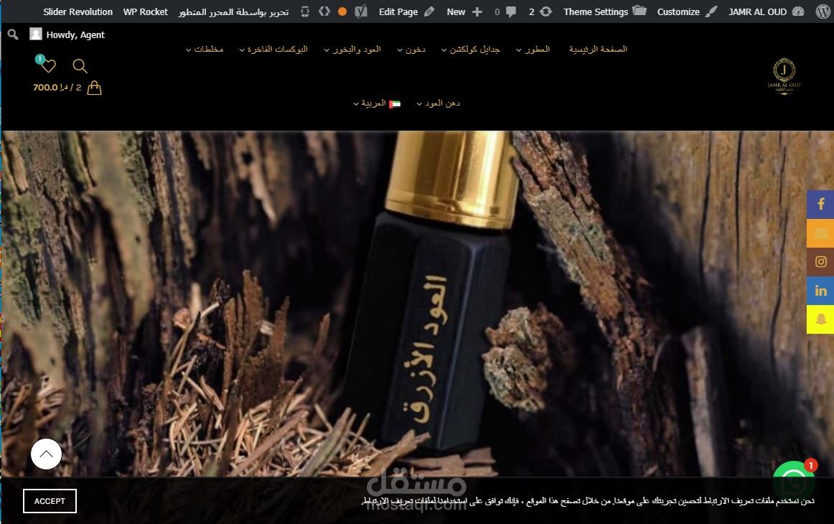Expand the العود والبخور dropdown
Image resolution: width=834 pixels, height=524 pixels.
point(352,50)
